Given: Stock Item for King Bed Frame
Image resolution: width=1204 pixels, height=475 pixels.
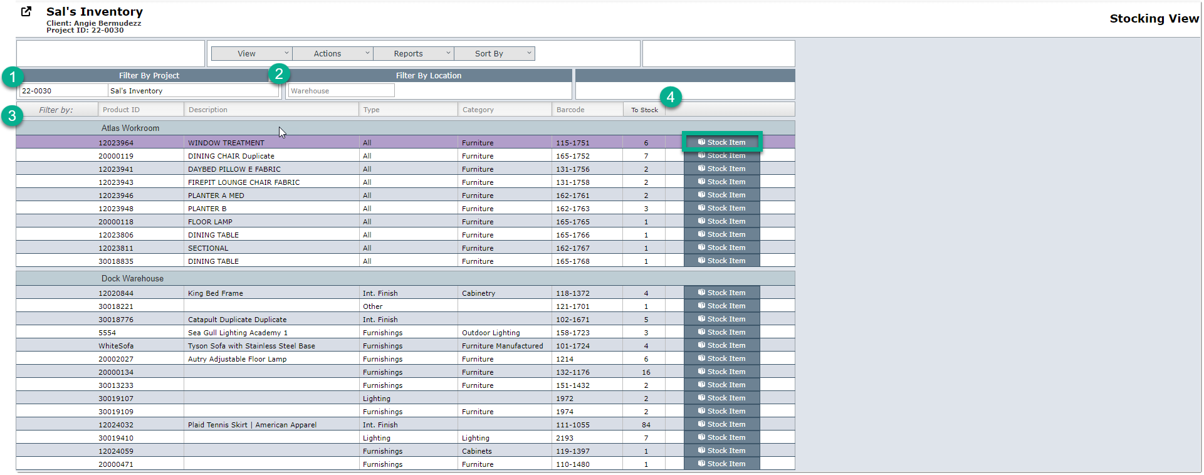Looking at the screenshot, I should pyautogui.click(x=722, y=293).
